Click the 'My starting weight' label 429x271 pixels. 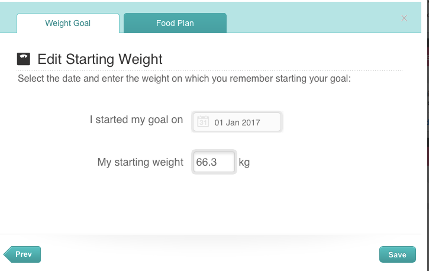[140, 162]
